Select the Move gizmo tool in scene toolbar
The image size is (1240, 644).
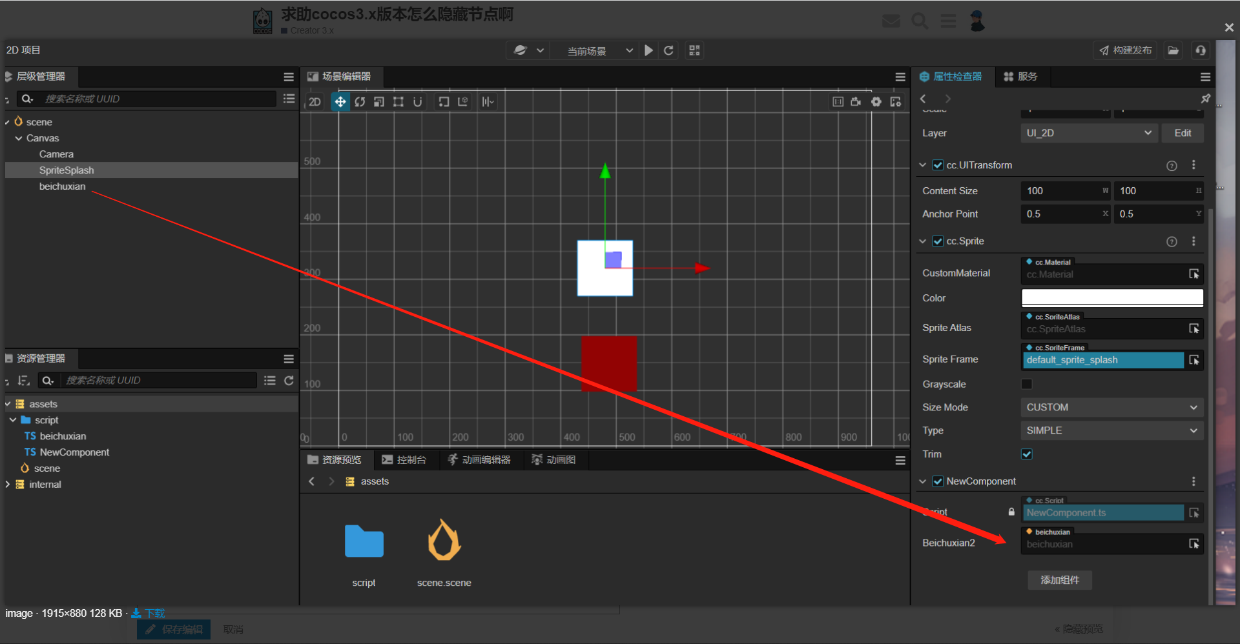(340, 102)
